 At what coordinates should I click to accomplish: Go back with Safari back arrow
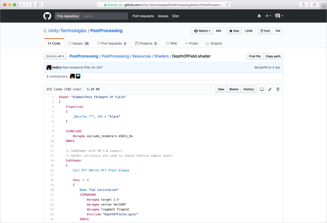click(22, 5)
